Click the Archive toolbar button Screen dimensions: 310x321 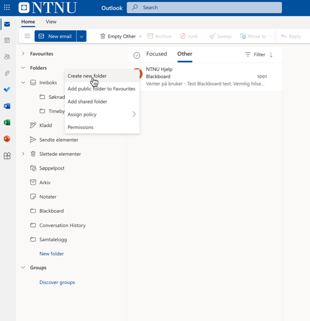[160, 36]
